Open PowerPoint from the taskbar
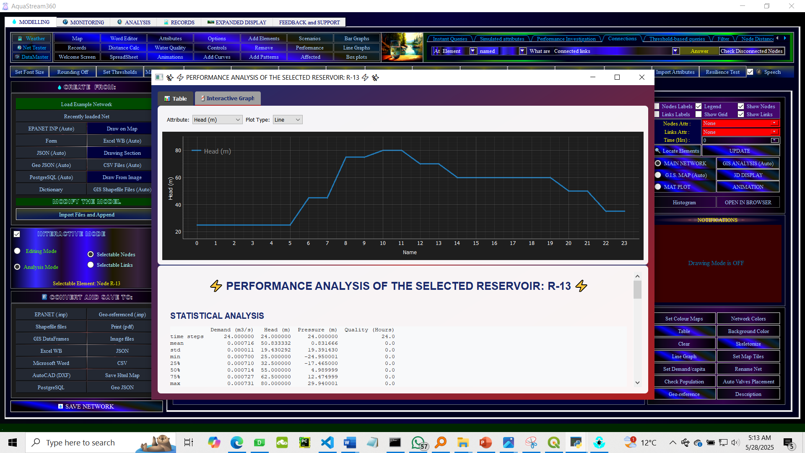The image size is (805, 453). click(486, 443)
